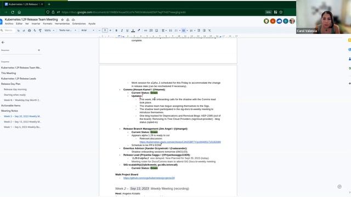Click the insert image icon
Viewport: 351px width, 197px height.
click(156, 31)
